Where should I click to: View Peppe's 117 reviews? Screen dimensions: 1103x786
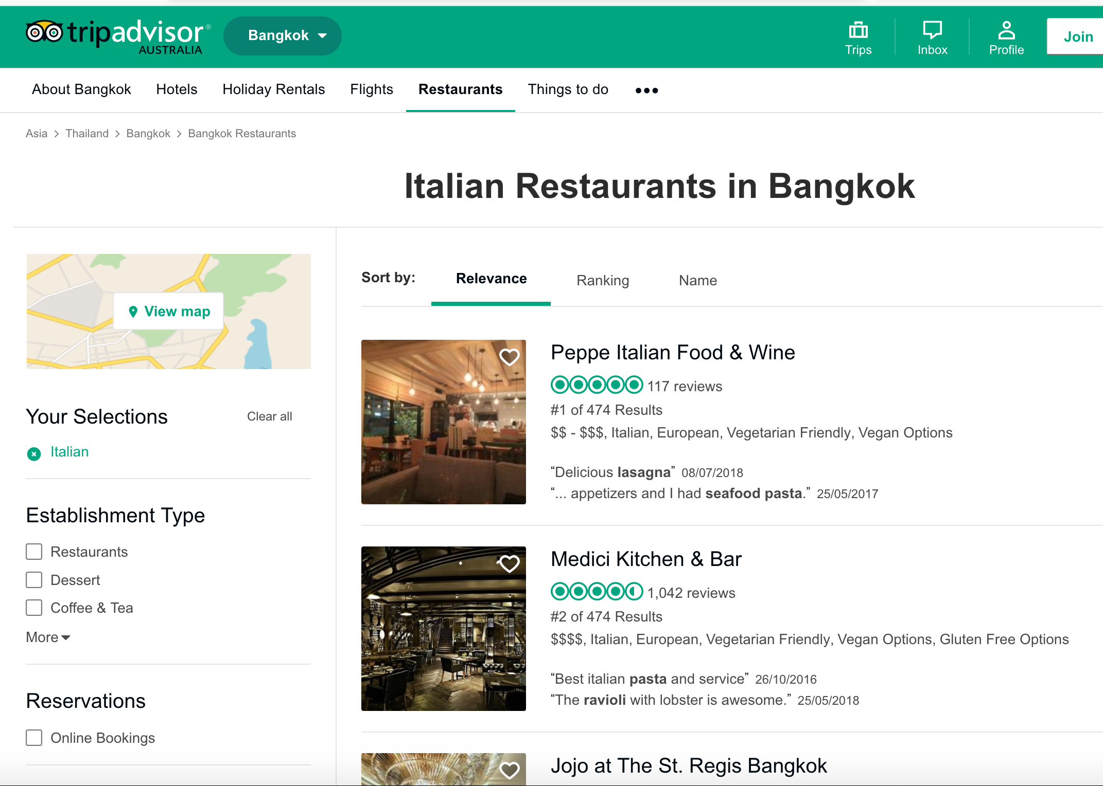point(685,386)
